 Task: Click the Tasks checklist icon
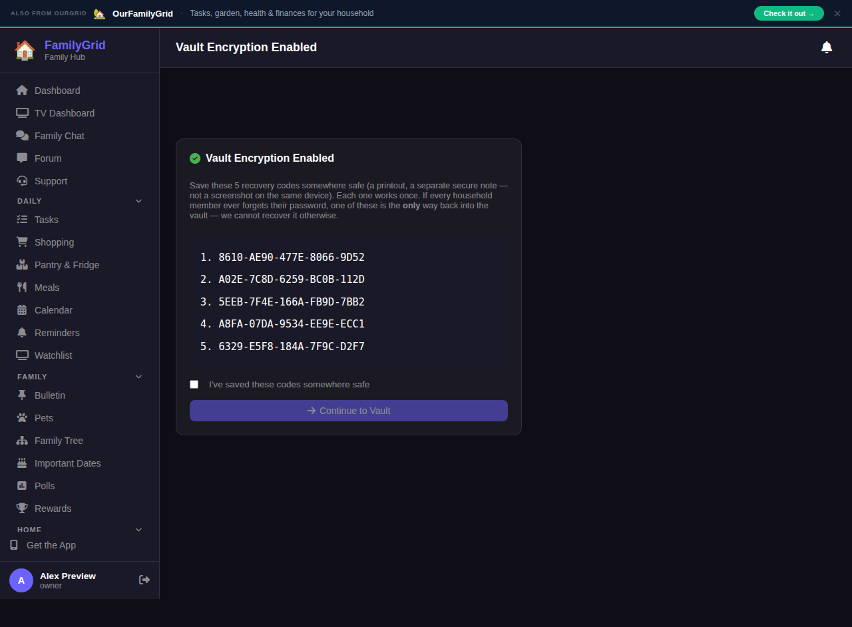[x=22, y=220]
